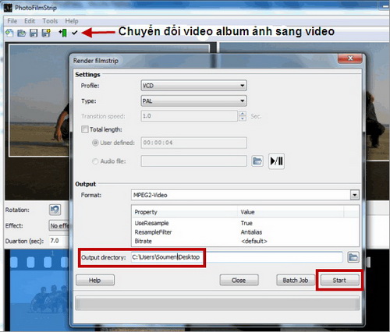
Task: Click the Save As toolbar icon
Action: pos(46,33)
